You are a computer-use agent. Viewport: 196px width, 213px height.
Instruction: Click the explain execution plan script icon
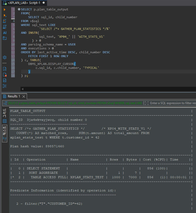tap(5, 27)
